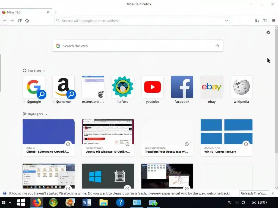The height and width of the screenshot is (208, 278).
Task: Open the monitor with green arrow icon
Action: (154, 203)
